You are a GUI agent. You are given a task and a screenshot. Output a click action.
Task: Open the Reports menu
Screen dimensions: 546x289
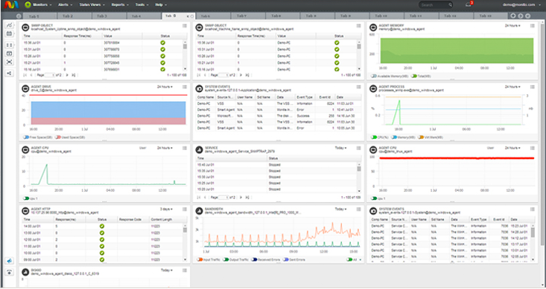(119, 5)
